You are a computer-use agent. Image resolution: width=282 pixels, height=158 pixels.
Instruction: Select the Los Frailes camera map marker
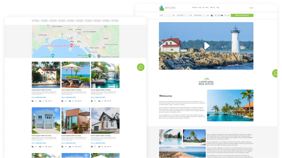pyautogui.click(x=53, y=56)
